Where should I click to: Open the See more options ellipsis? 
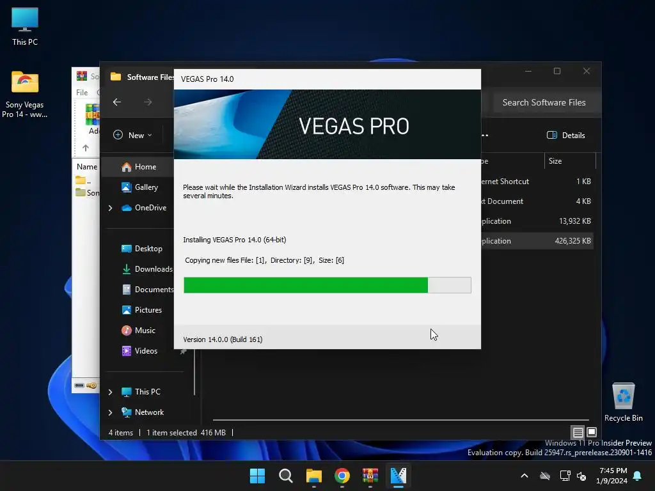(485, 135)
